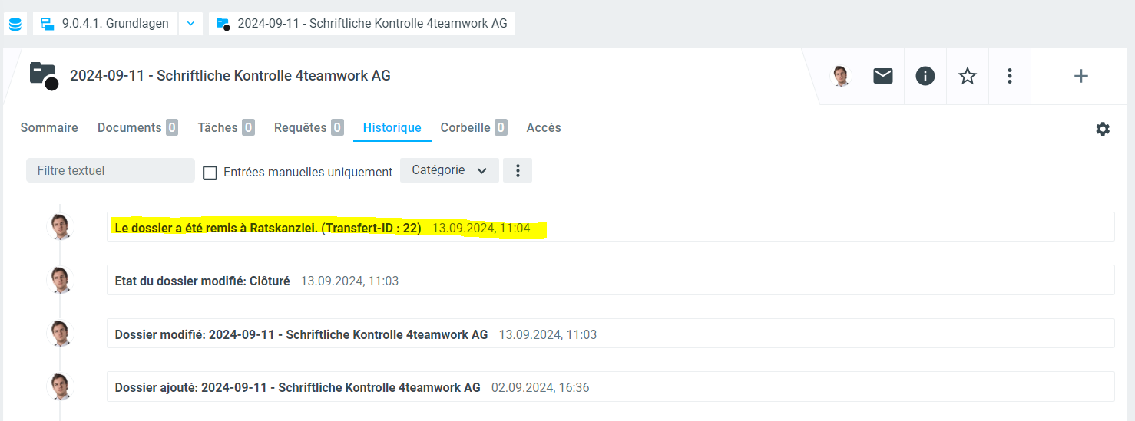Viewport: 1135px width, 421px height.
Task: Click the responsible user avatar in header
Action: pos(842,76)
